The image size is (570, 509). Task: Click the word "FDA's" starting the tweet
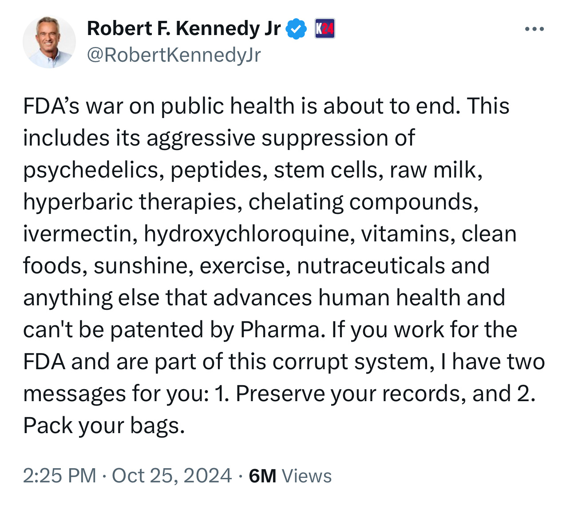[x=50, y=106]
